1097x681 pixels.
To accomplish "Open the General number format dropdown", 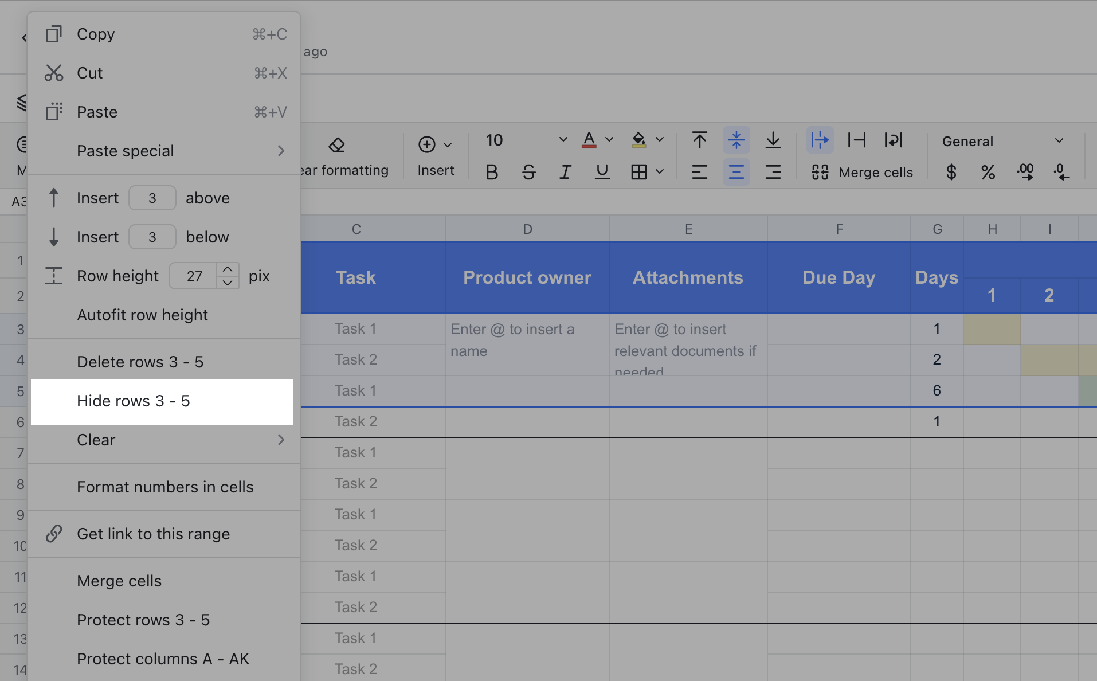I will pos(1057,141).
